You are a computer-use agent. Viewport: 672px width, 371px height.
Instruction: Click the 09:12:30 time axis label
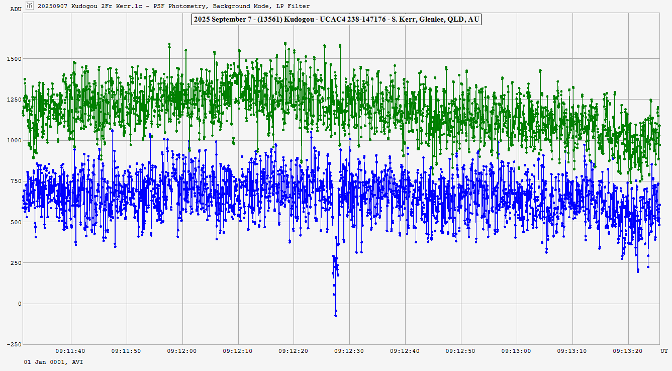[x=349, y=350]
